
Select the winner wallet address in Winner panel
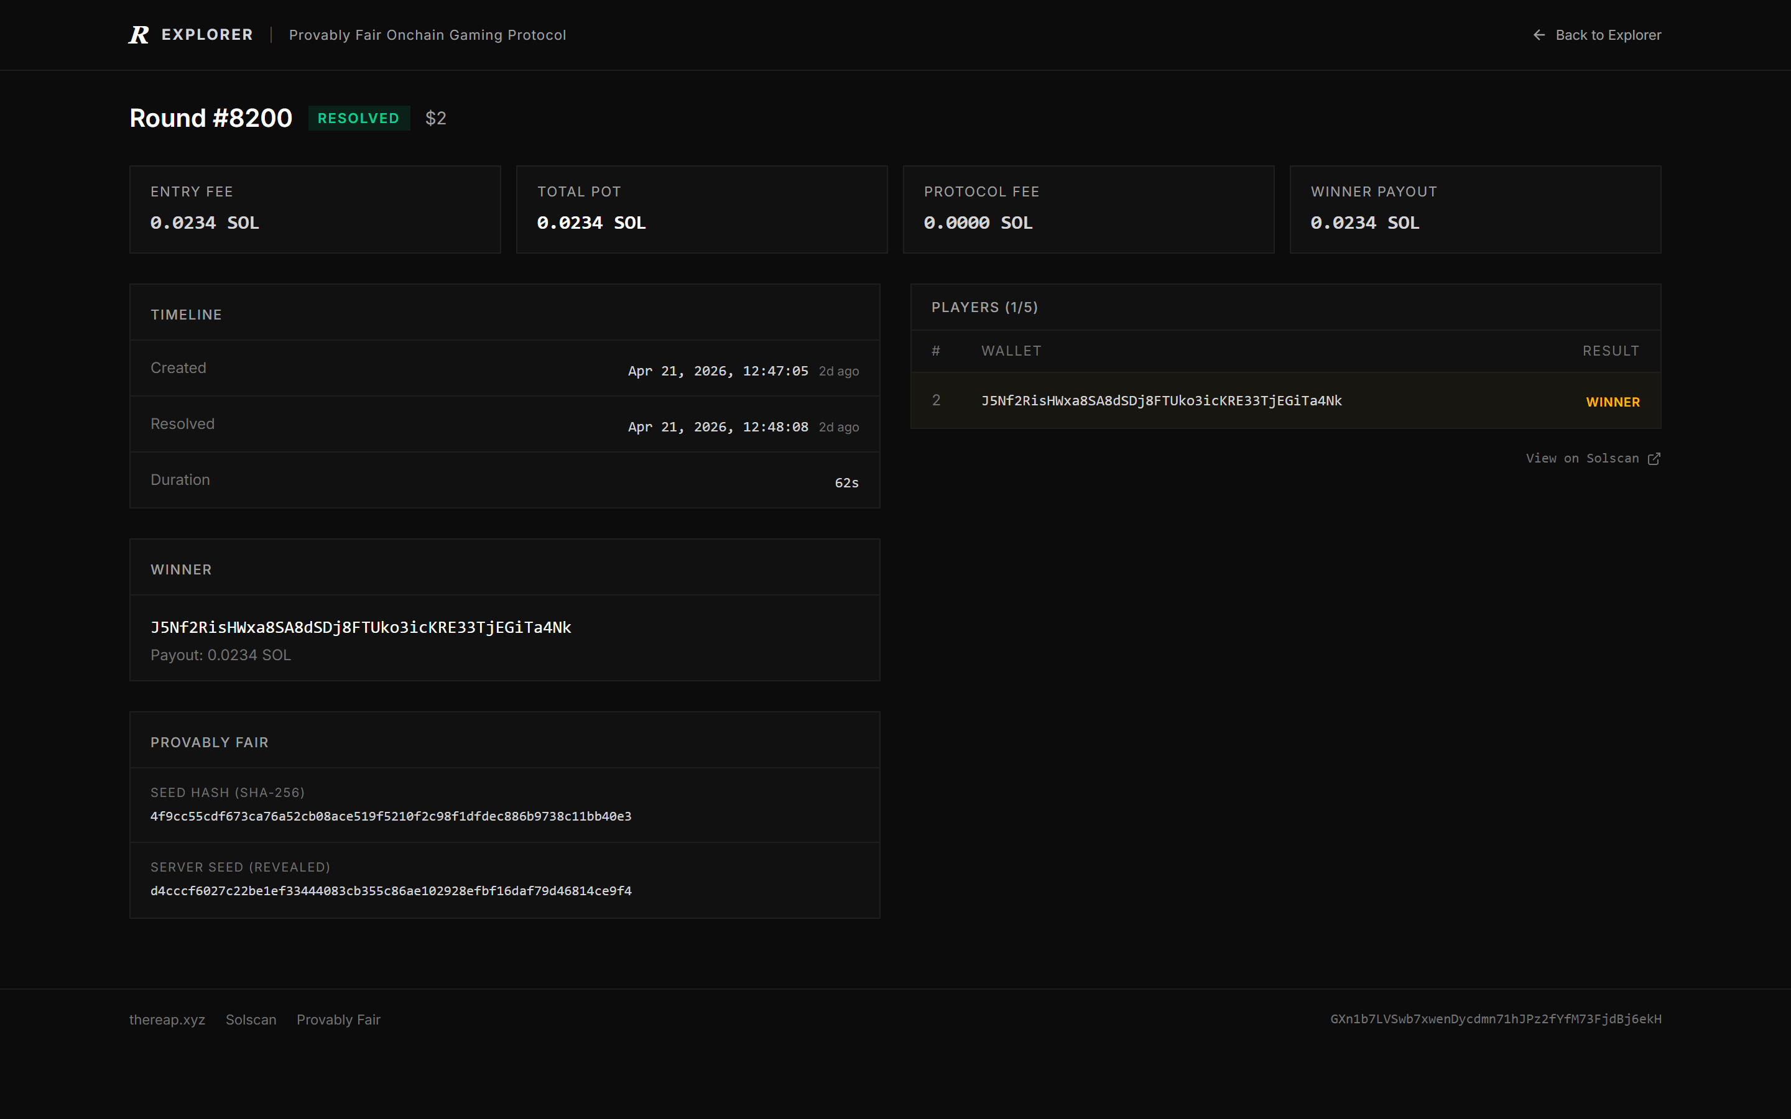pos(361,628)
